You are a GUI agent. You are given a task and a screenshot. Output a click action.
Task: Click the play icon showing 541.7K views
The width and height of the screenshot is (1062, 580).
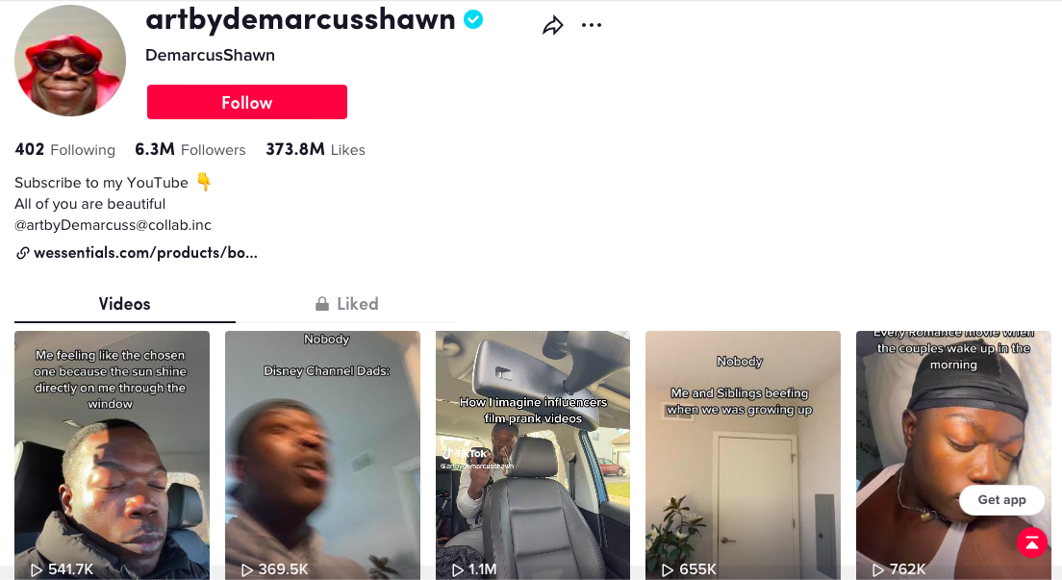click(x=36, y=569)
